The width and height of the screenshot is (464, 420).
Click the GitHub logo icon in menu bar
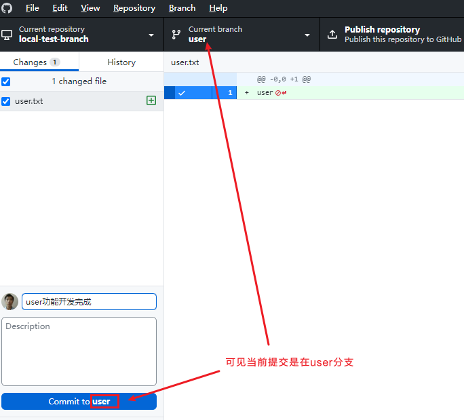[x=7, y=8]
